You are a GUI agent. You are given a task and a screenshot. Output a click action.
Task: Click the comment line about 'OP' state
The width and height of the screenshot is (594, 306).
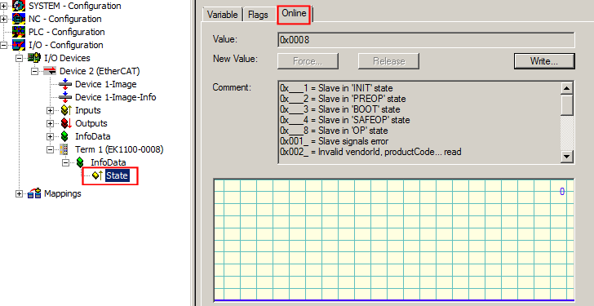(334, 131)
